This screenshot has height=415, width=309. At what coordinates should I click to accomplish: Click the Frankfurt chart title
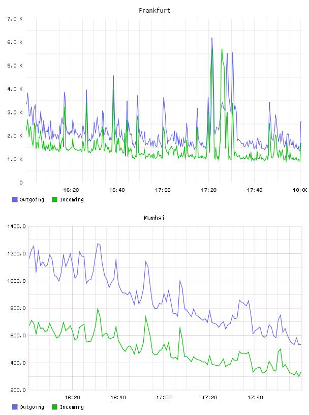(154, 11)
